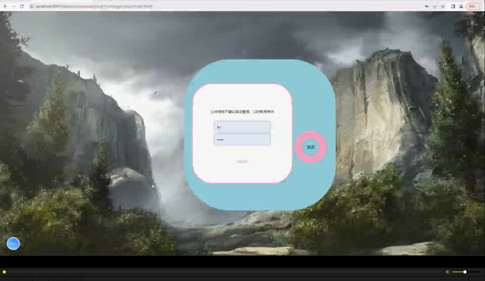Click the video progress bar start handle
485x281 pixels.
click(4, 272)
